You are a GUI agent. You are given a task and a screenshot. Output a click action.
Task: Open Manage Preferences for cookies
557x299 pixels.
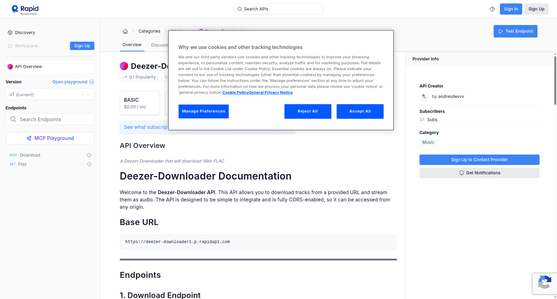pos(204,111)
